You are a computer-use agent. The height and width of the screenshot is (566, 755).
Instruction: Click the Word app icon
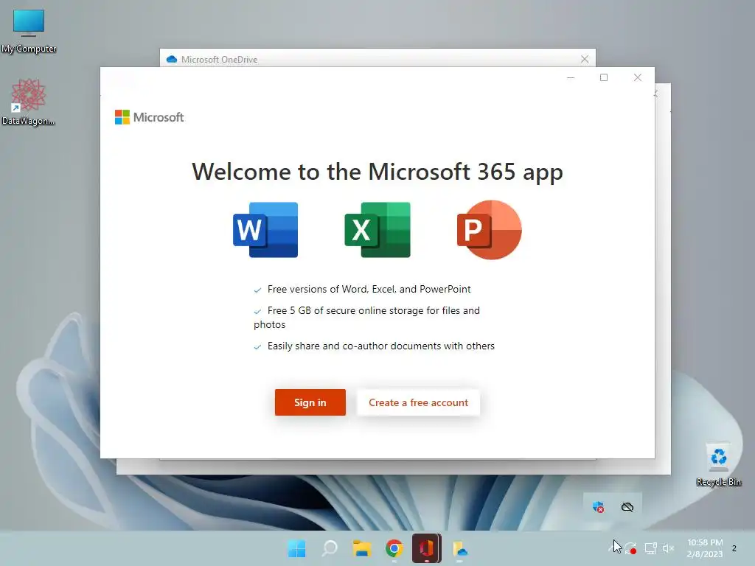tap(265, 230)
